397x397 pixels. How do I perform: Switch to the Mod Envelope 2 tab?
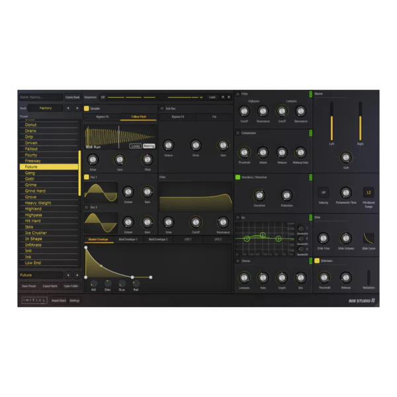(x=158, y=240)
